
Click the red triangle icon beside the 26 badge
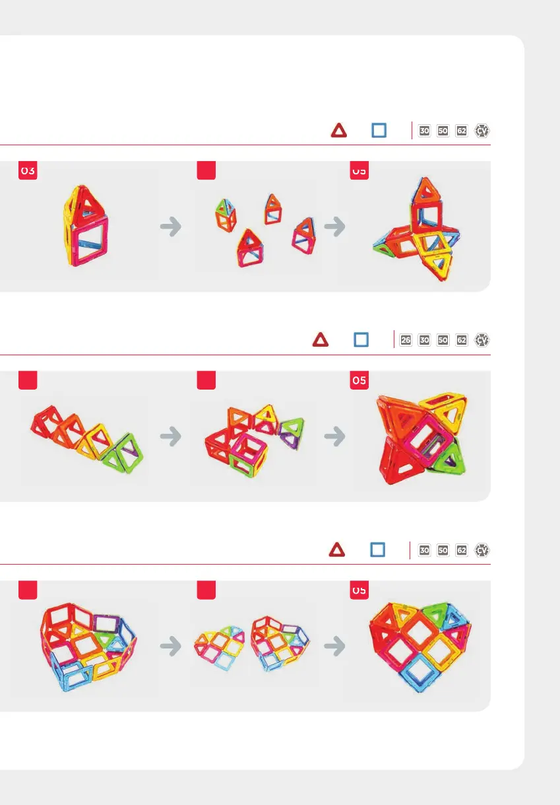click(321, 340)
